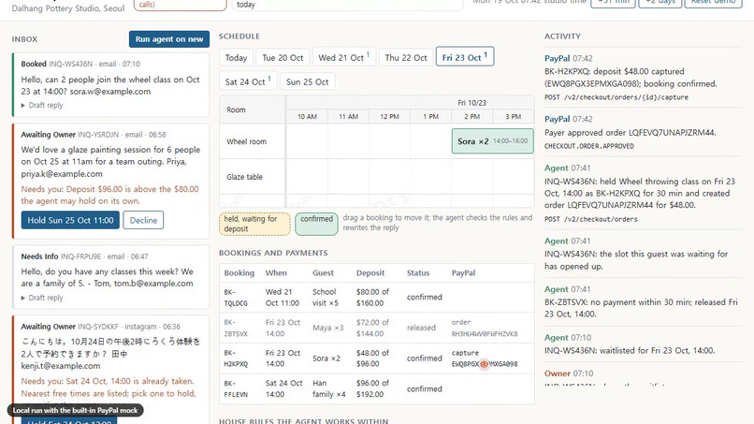Viewport: 754px width, 424px height.
Task: Click the 12 PM column header
Action: tap(389, 116)
